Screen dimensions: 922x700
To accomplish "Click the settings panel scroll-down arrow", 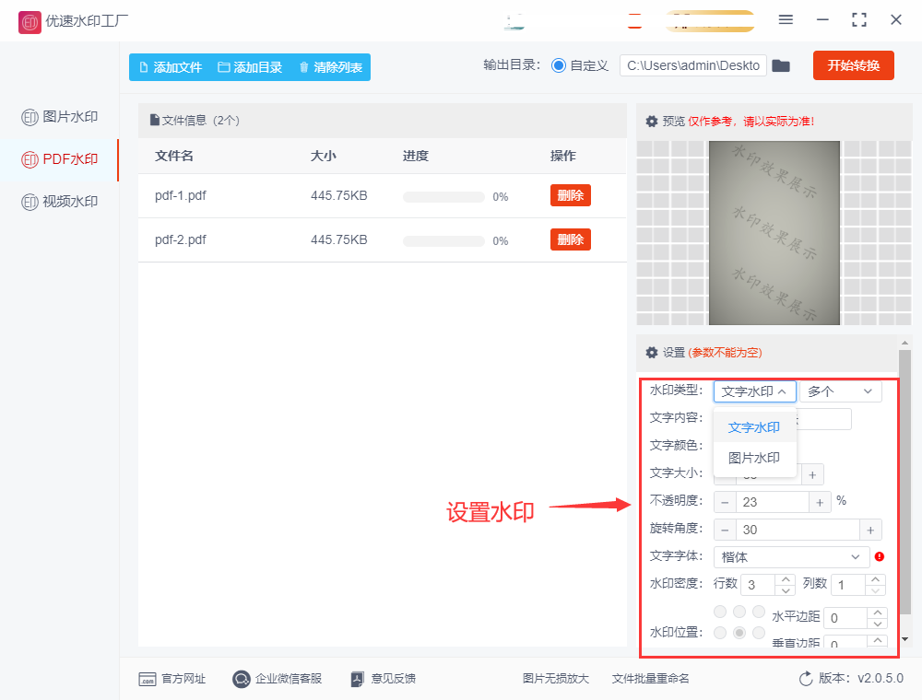I will pyautogui.click(x=904, y=639).
